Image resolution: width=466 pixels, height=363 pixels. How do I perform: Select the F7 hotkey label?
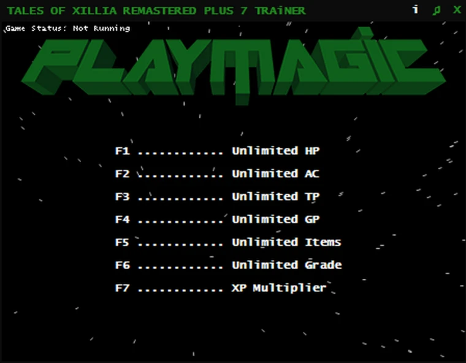click(x=123, y=288)
